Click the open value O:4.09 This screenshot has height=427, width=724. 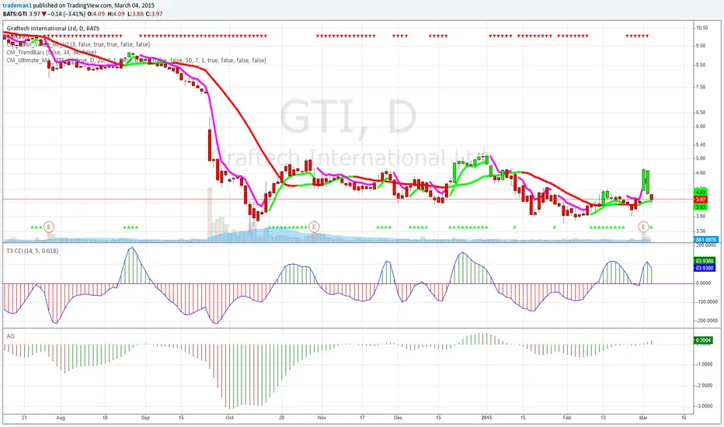96,14
